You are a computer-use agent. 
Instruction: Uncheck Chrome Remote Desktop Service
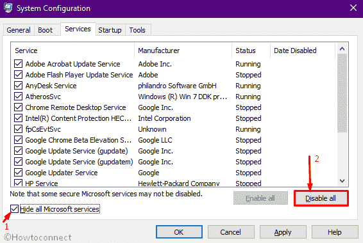click(19, 107)
